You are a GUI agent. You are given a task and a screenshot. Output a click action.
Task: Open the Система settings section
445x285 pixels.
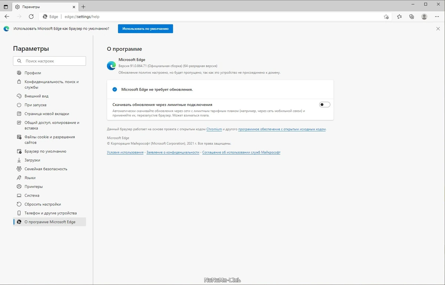pos(50,195)
